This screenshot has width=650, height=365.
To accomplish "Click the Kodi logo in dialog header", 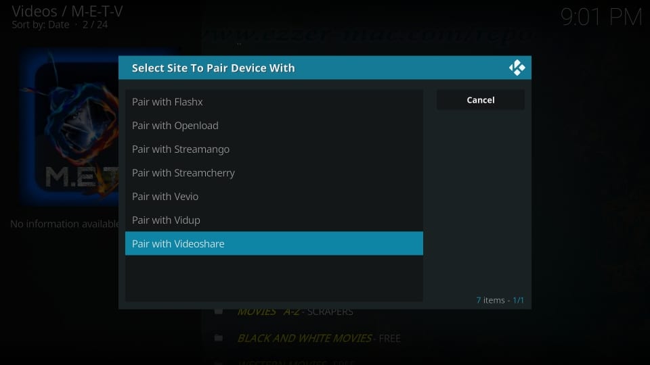I will (x=517, y=68).
